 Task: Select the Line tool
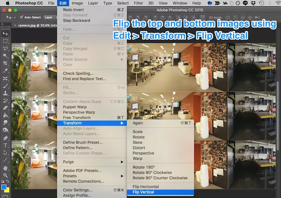[5, 160]
